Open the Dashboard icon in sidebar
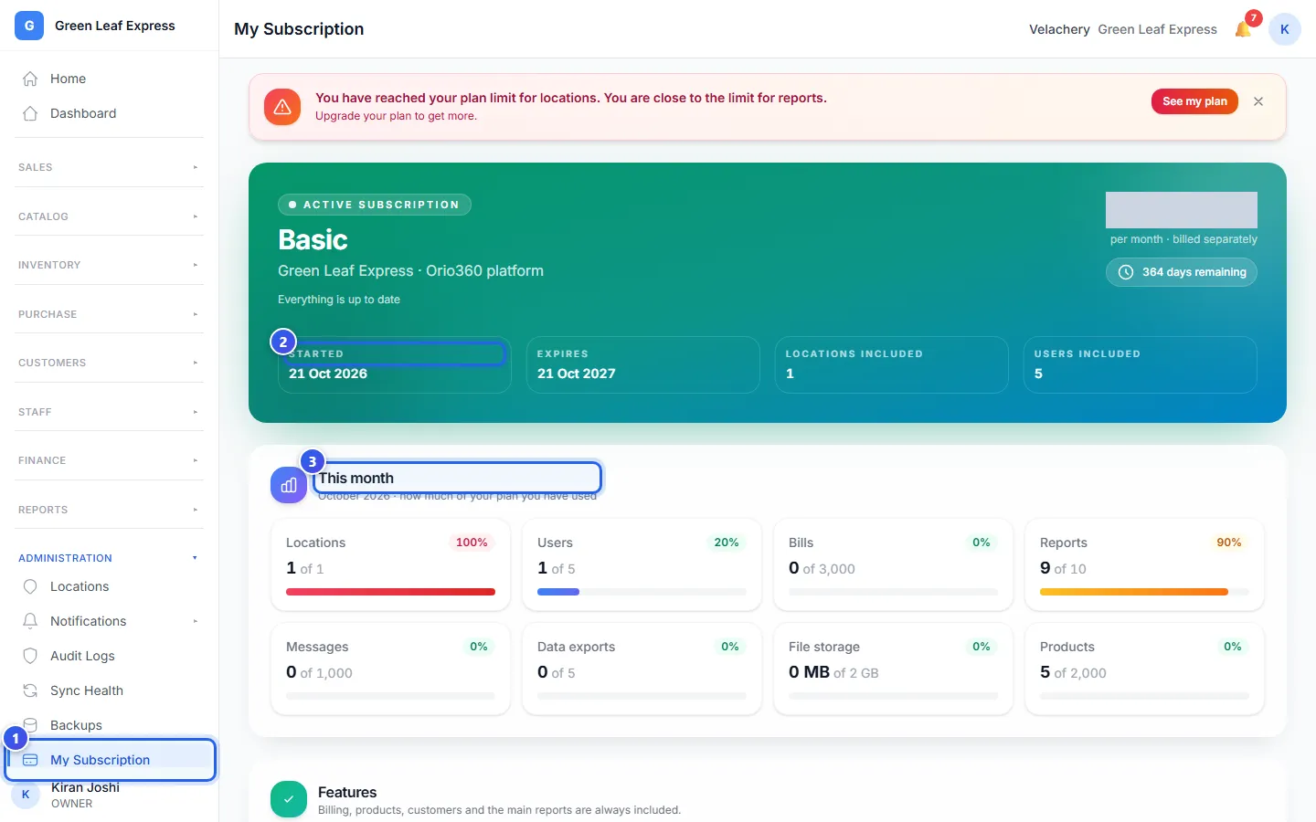Image resolution: width=1316 pixels, height=822 pixels. [x=30, y=113]
